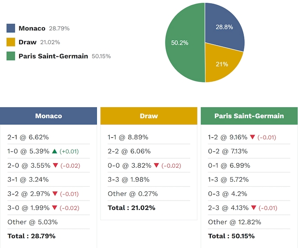Select the Draw column header
The height and width of the screenshot is (248, 298).
(149, 116)
